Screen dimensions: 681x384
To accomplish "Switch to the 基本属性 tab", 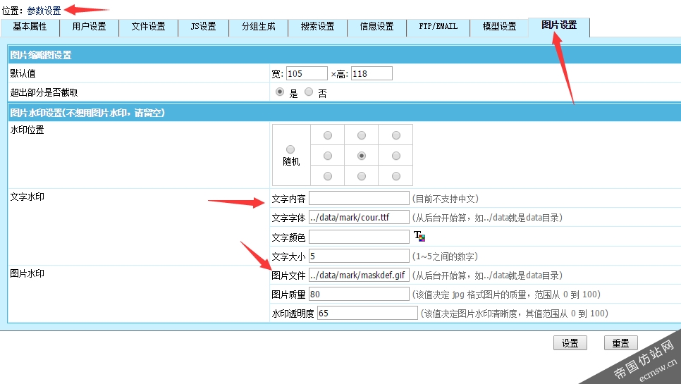I will click(30, 27).
